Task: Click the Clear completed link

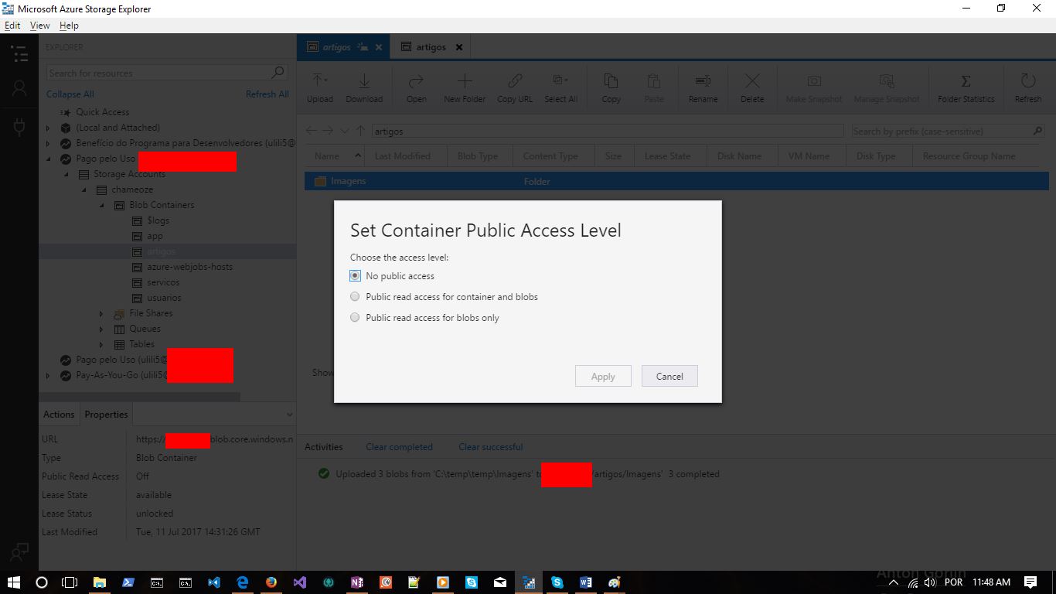Action: click(399, 447)
